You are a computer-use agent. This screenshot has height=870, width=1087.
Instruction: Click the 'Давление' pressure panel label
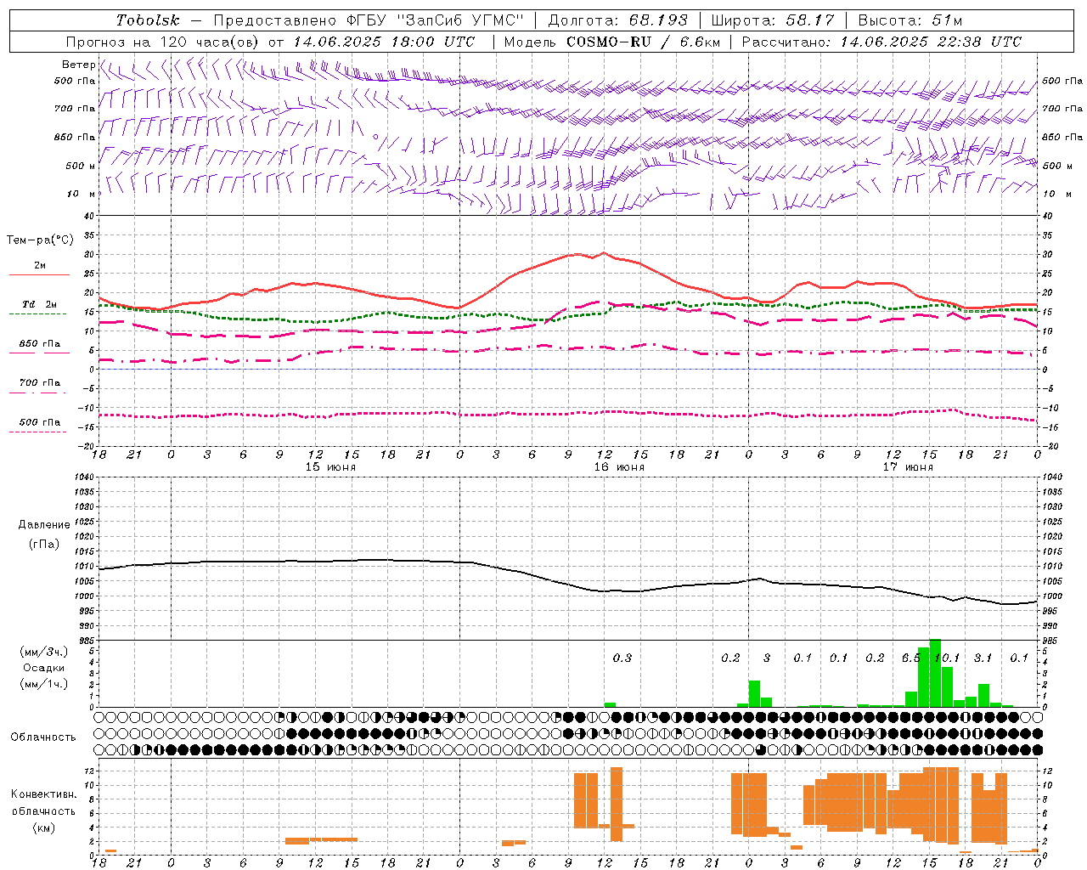click(x=43, y=525)
